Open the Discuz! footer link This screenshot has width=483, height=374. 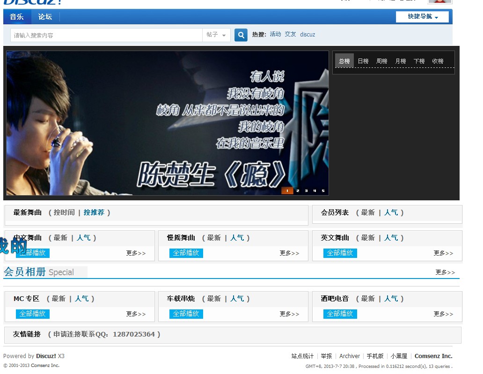[x=46, y=356]
